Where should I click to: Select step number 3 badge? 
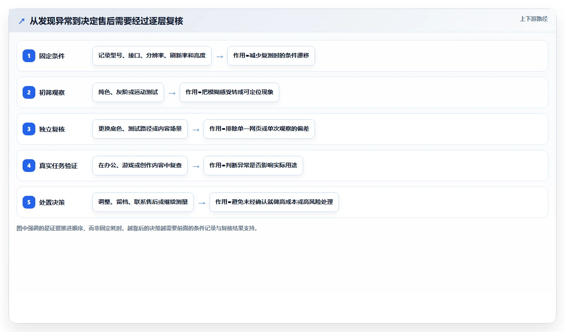pos(29,129)
